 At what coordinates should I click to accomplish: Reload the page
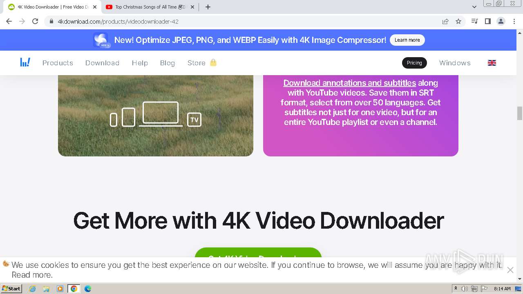(x=35, y=21)
